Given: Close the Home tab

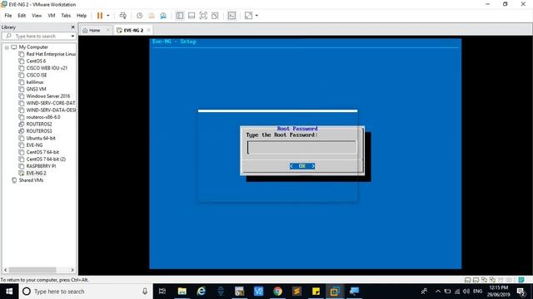Looking at the screenshot, I should tap(108, 30).
